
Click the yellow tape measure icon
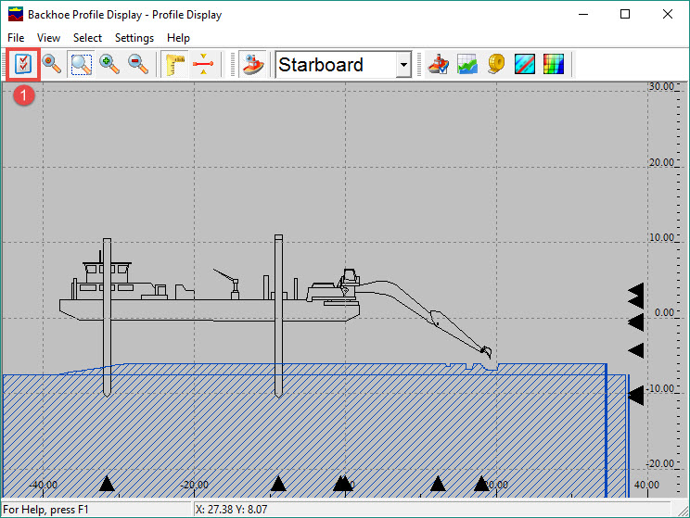pyautogui.click(x=496, y=65)
